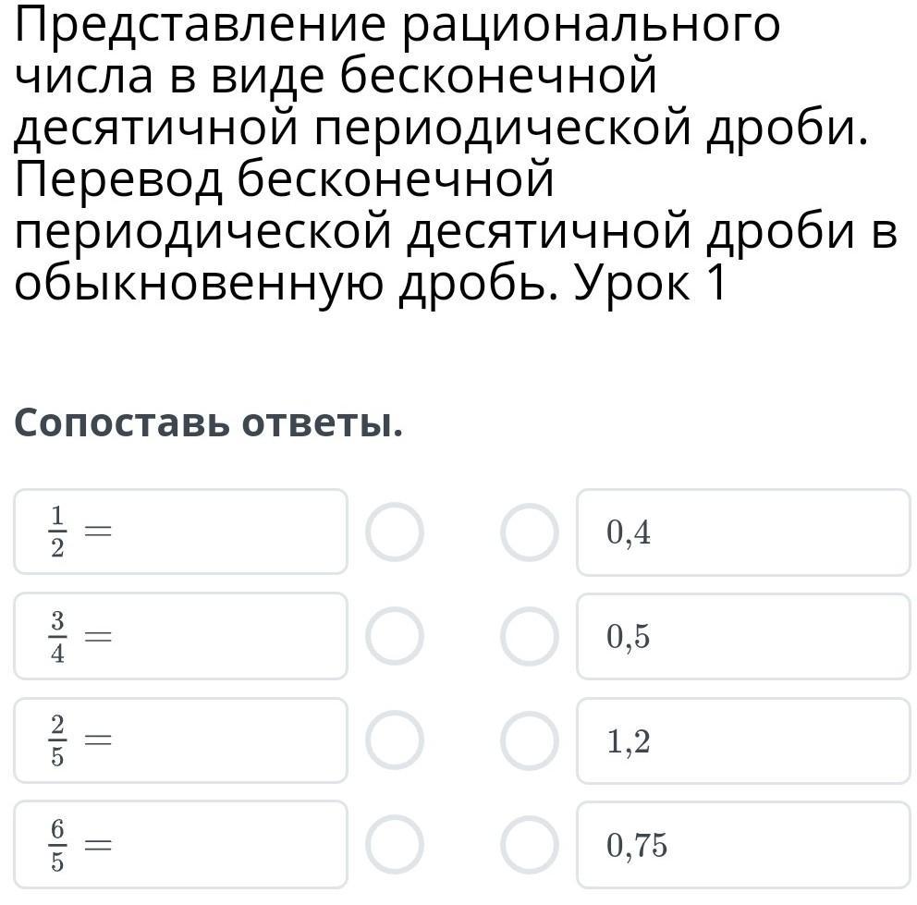Click the 'Перевод бесконечной' title line

coord(284,179)
